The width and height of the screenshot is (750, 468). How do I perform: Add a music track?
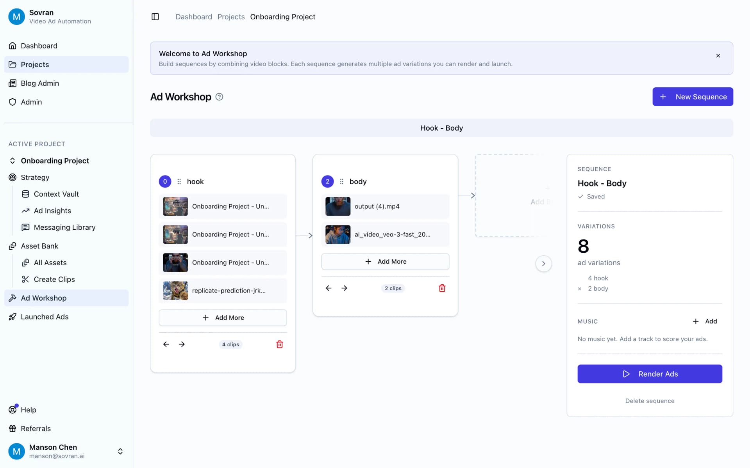click(x=705, y=321)
